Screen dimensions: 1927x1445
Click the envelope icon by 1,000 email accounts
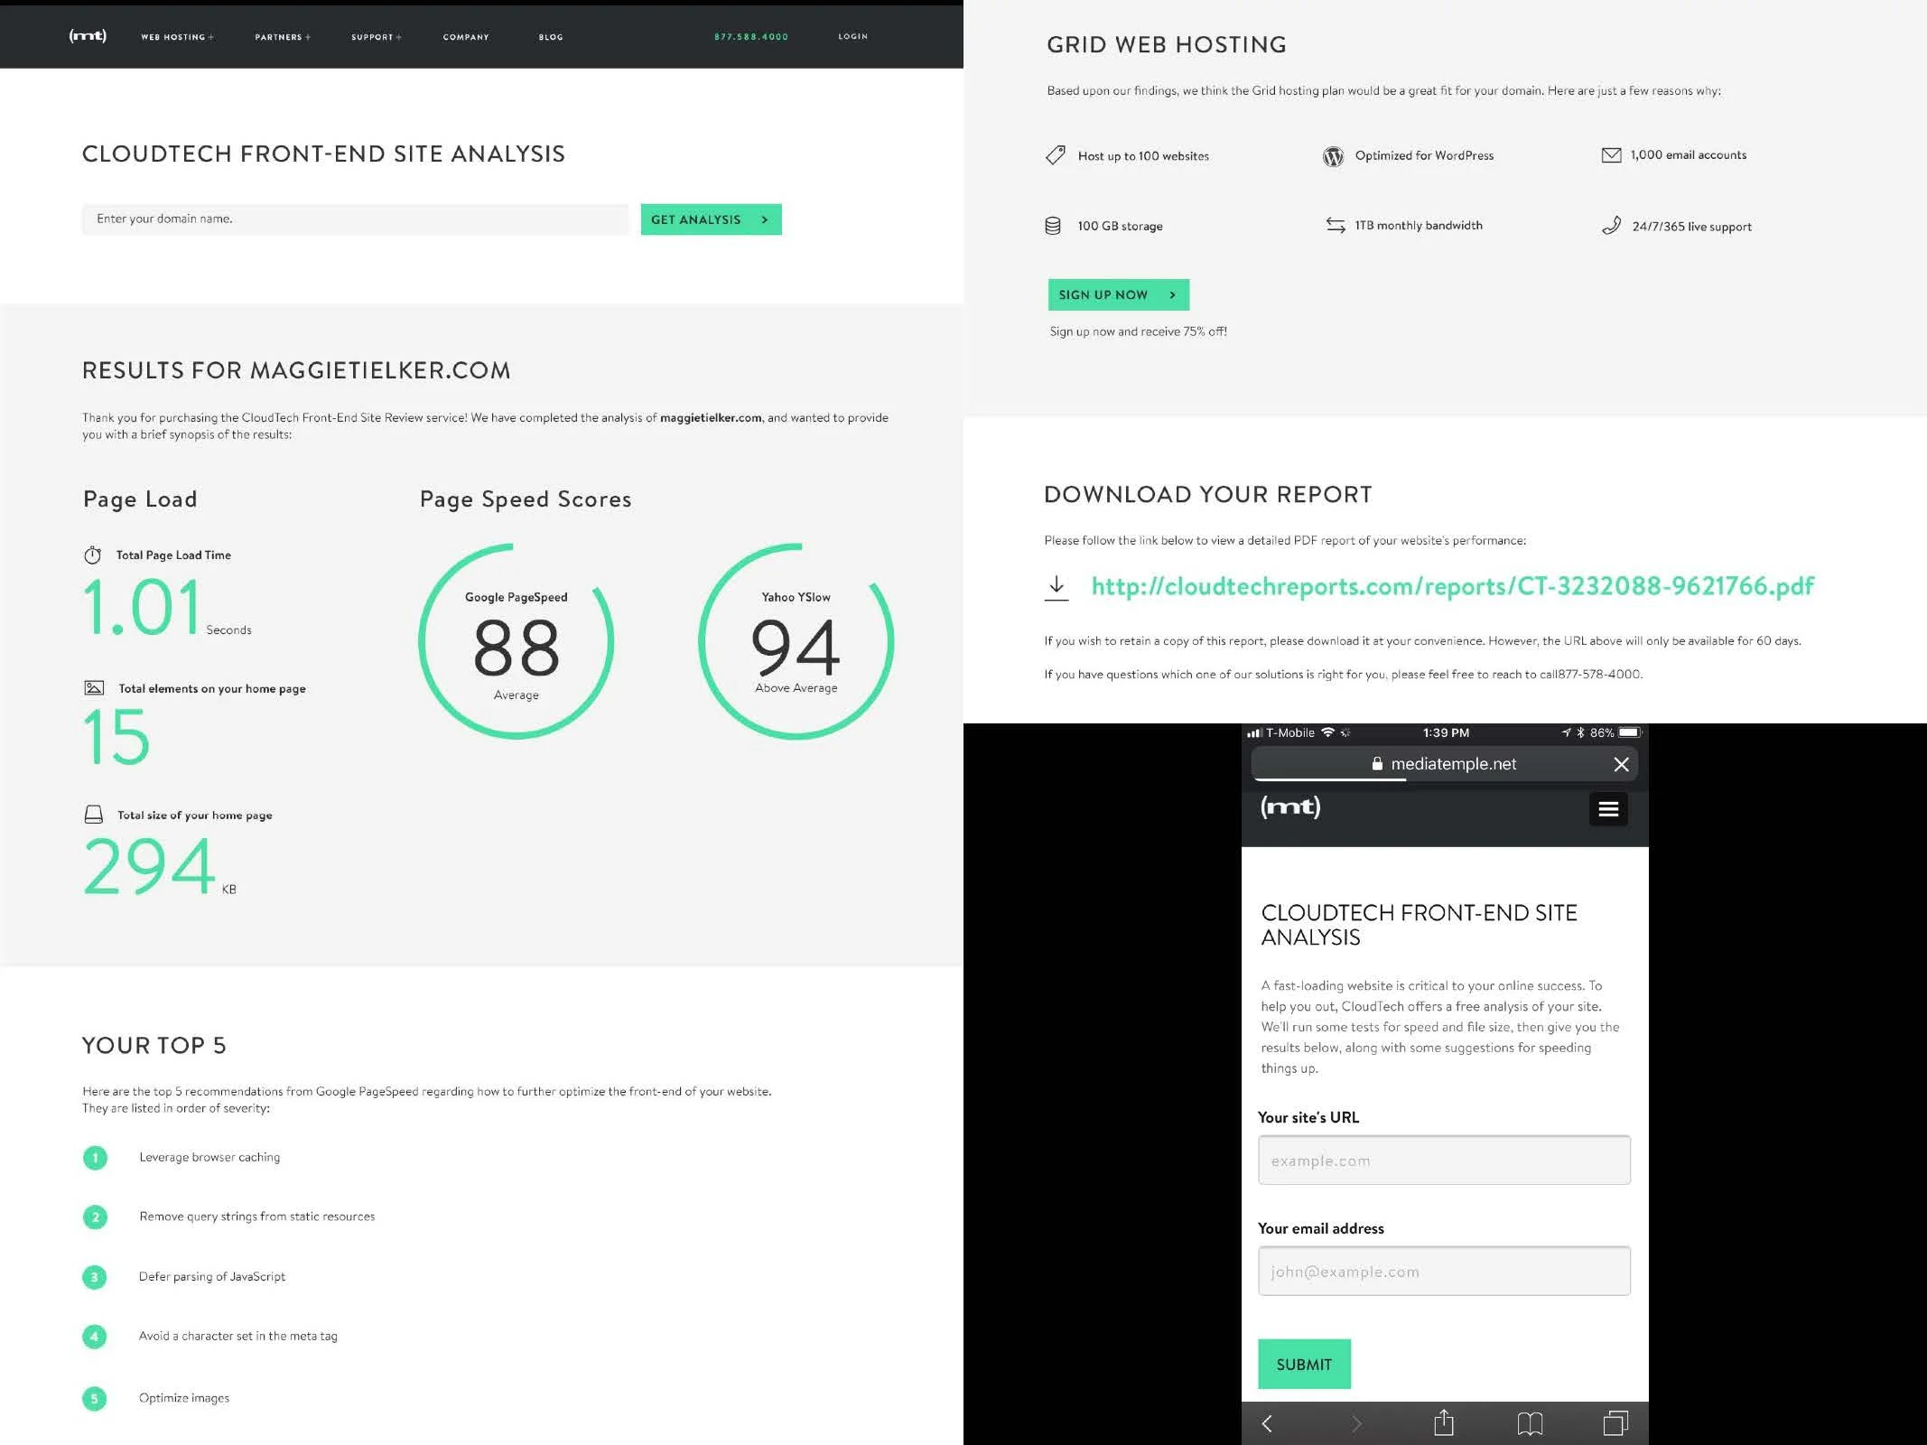[x=1611, y=155]
